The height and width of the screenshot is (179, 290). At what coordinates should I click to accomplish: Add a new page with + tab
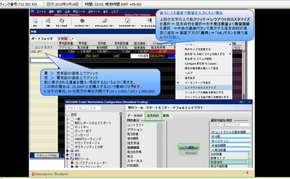point(73,39)
